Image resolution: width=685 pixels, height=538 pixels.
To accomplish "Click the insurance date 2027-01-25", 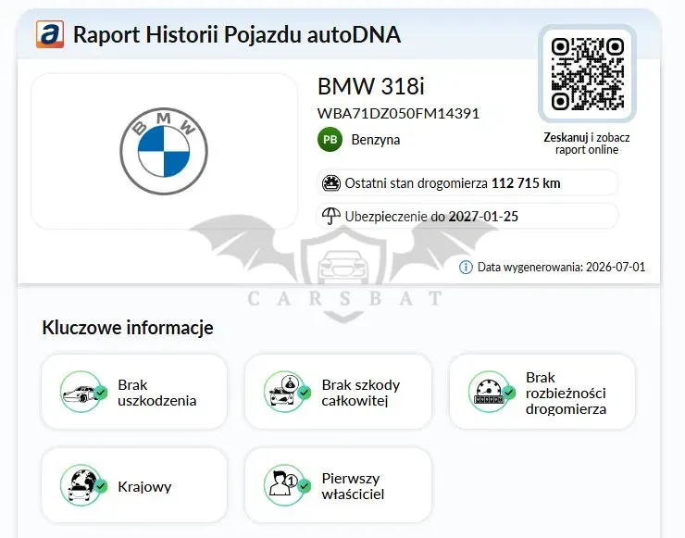I will pos(483,217).
